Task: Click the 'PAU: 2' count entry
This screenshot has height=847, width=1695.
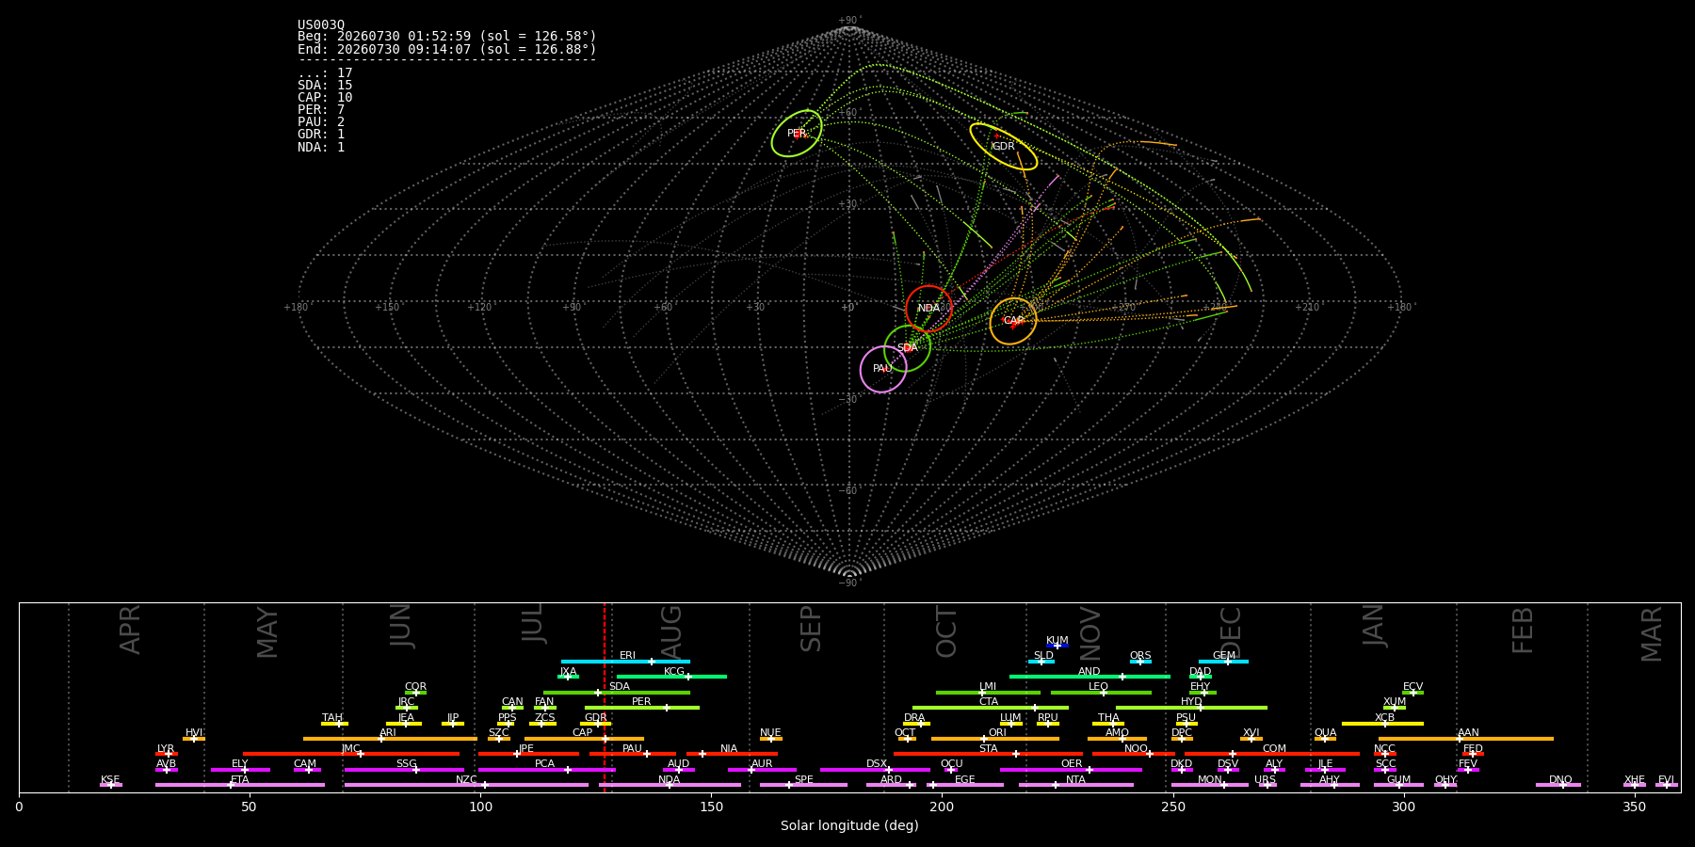Action: (321, 122)
